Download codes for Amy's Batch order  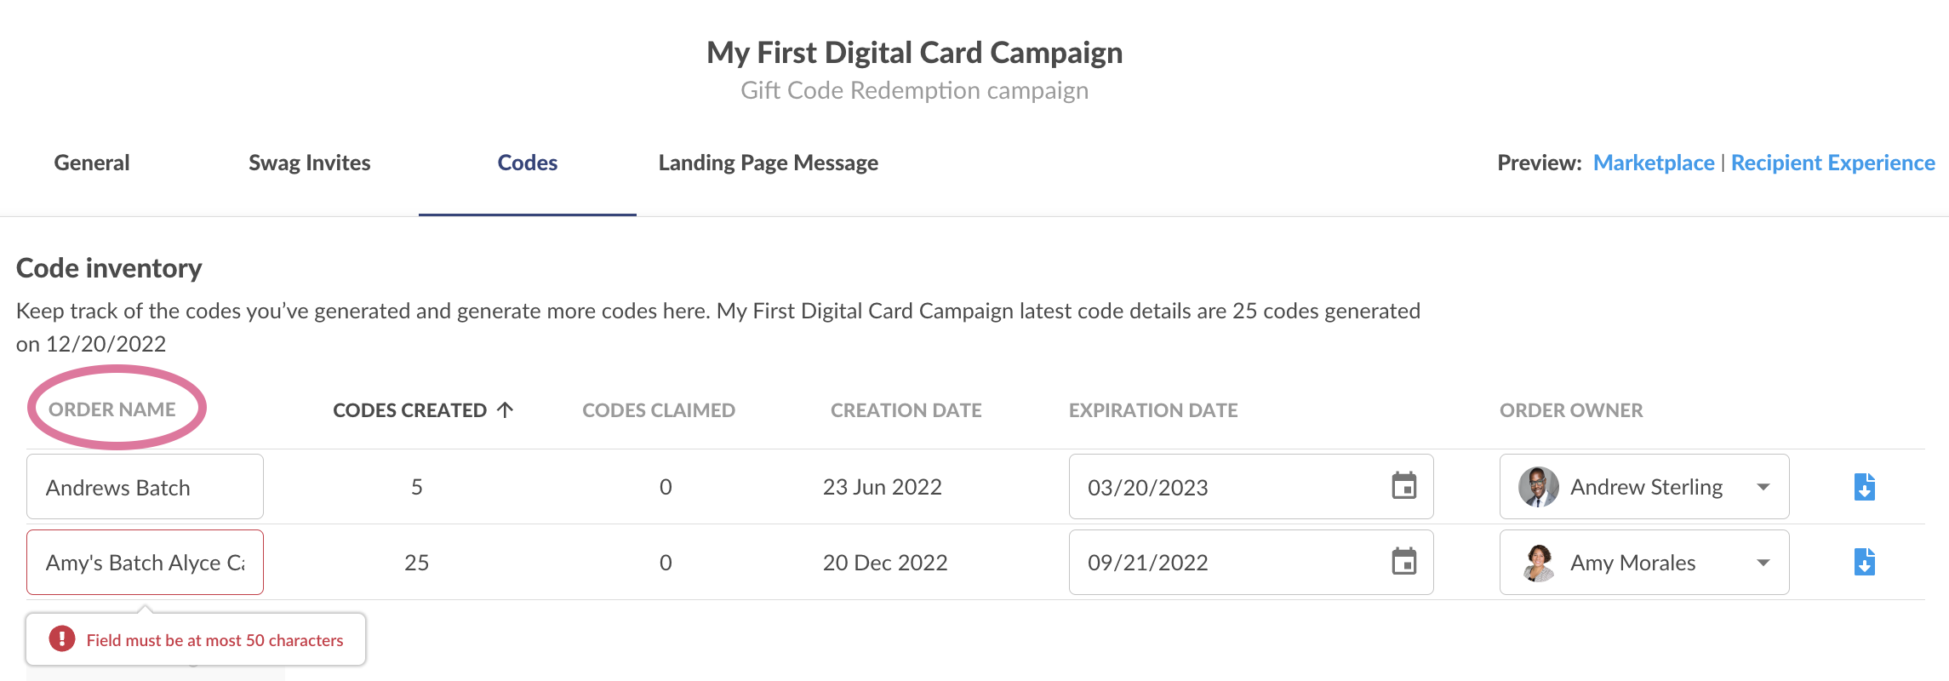click(1864, 562)
